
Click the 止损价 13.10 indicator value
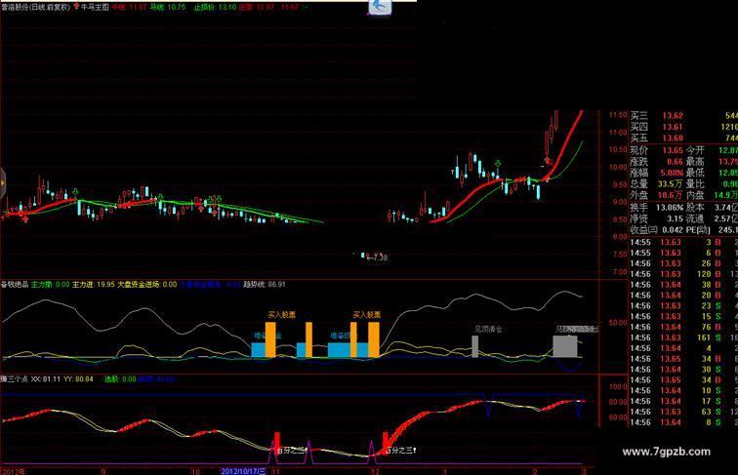tap(216, 7)
